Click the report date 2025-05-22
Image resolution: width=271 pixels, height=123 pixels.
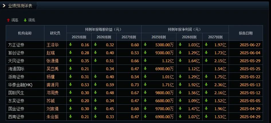point(250,77)
